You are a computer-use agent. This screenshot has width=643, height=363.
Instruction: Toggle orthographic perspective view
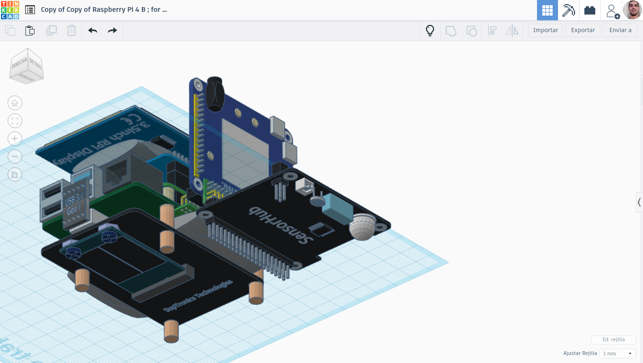(15, 174)
